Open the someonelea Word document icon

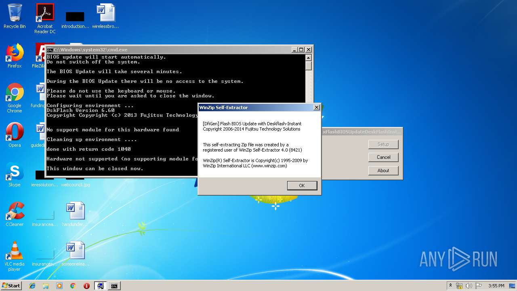click(x=75, y=254)
